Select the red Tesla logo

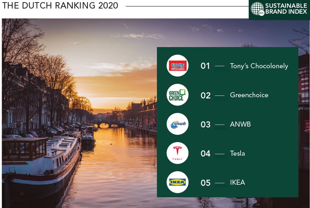(x=178, y=153)
